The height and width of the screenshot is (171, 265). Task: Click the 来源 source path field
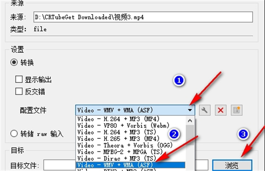143,17
